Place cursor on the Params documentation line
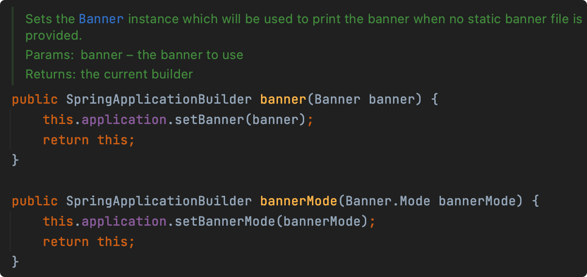 click(134, 55)
